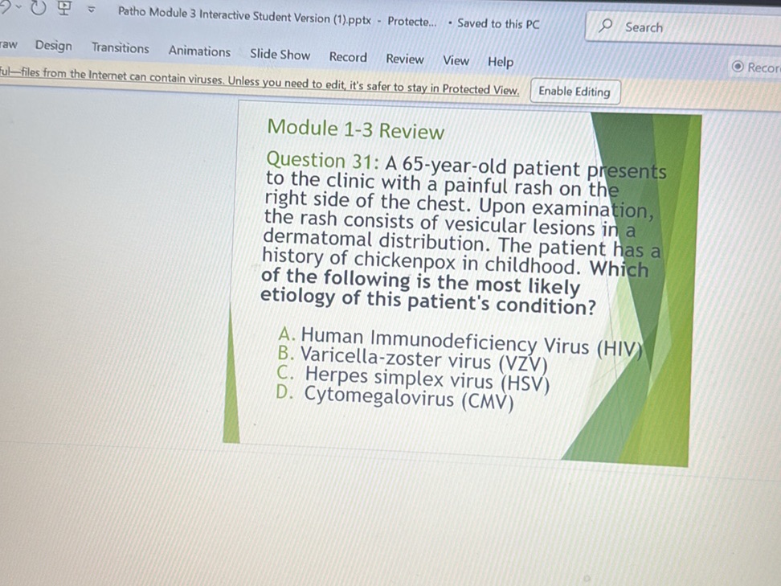Open the 'Saved to this PC' file info
The width and height of the screenshot is (781, 586).
point(498,23)
